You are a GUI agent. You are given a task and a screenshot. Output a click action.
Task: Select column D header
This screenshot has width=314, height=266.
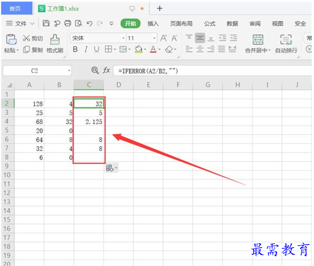coord(119,85)
